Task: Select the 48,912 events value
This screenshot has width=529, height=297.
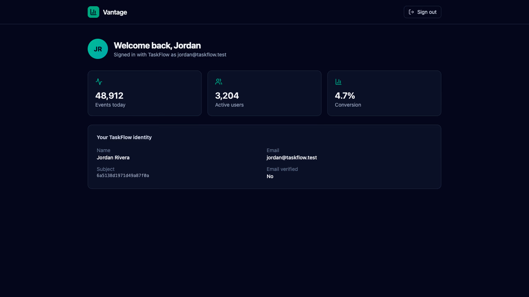Action: (110, 96)
